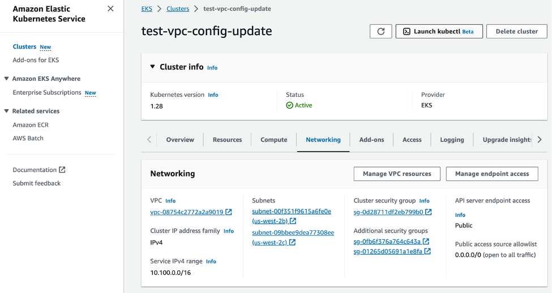Screen dimensions: 553x293
Task: Collapse the Amazon EKS Anywhere section
Action: (x=7, y=79)
